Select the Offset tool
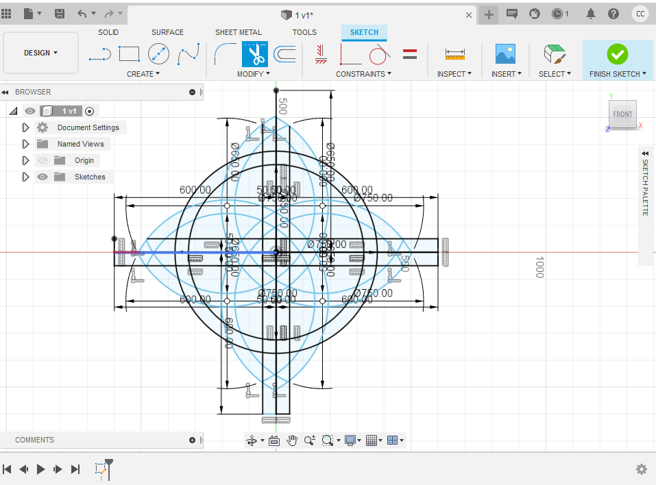This screenshot has height=485, width=656. (x=284, y=54)
